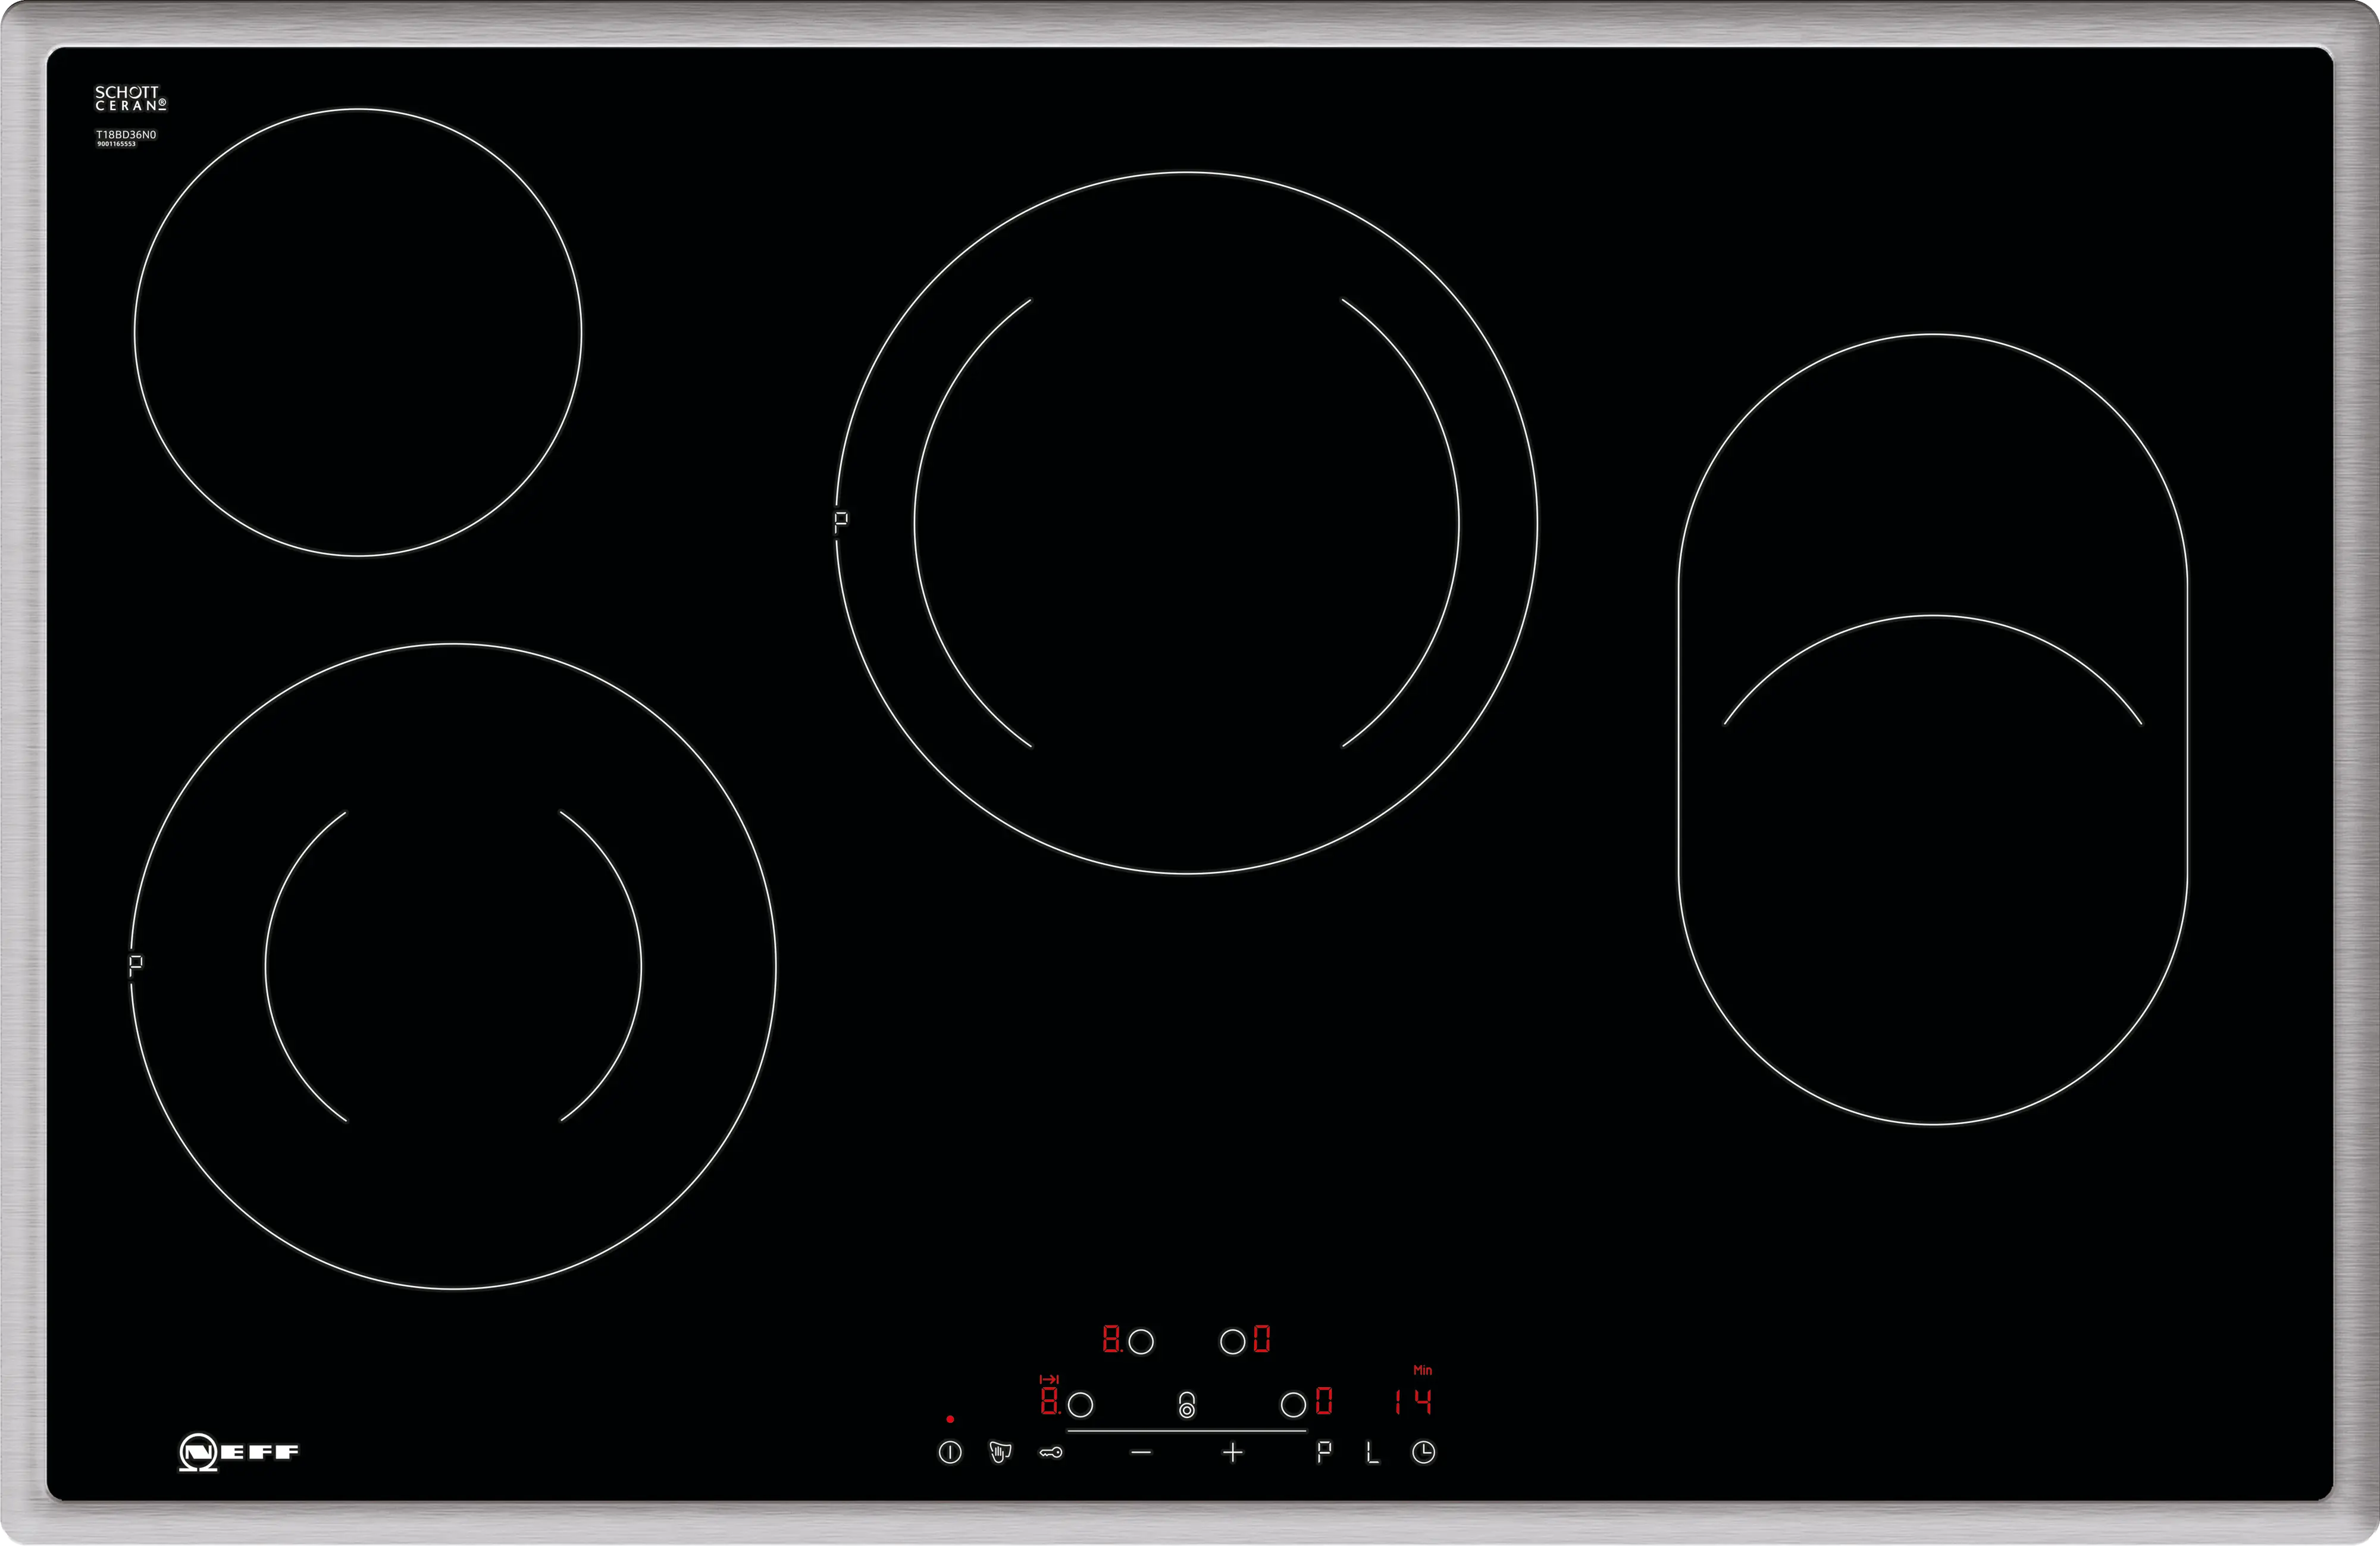Select the top-right hotplate selector circle
Image resolution: width=2380 pixels, height=1546 pixels.
(1232, 1341)
